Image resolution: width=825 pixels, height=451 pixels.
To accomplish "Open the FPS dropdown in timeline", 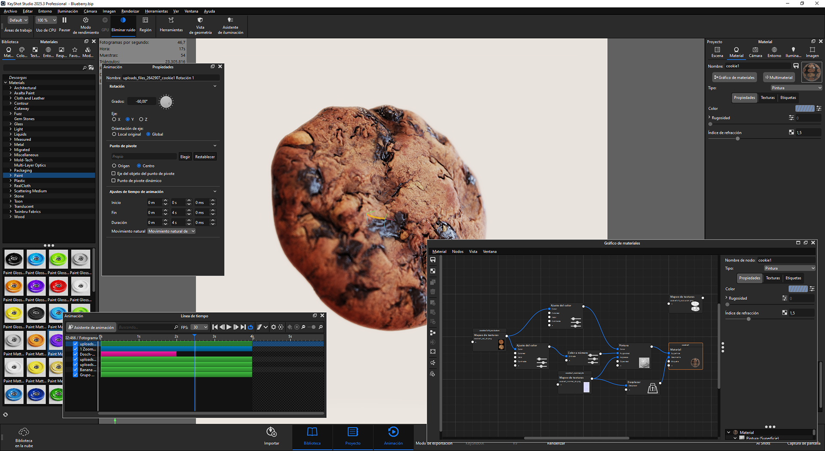I will [200, 327].
